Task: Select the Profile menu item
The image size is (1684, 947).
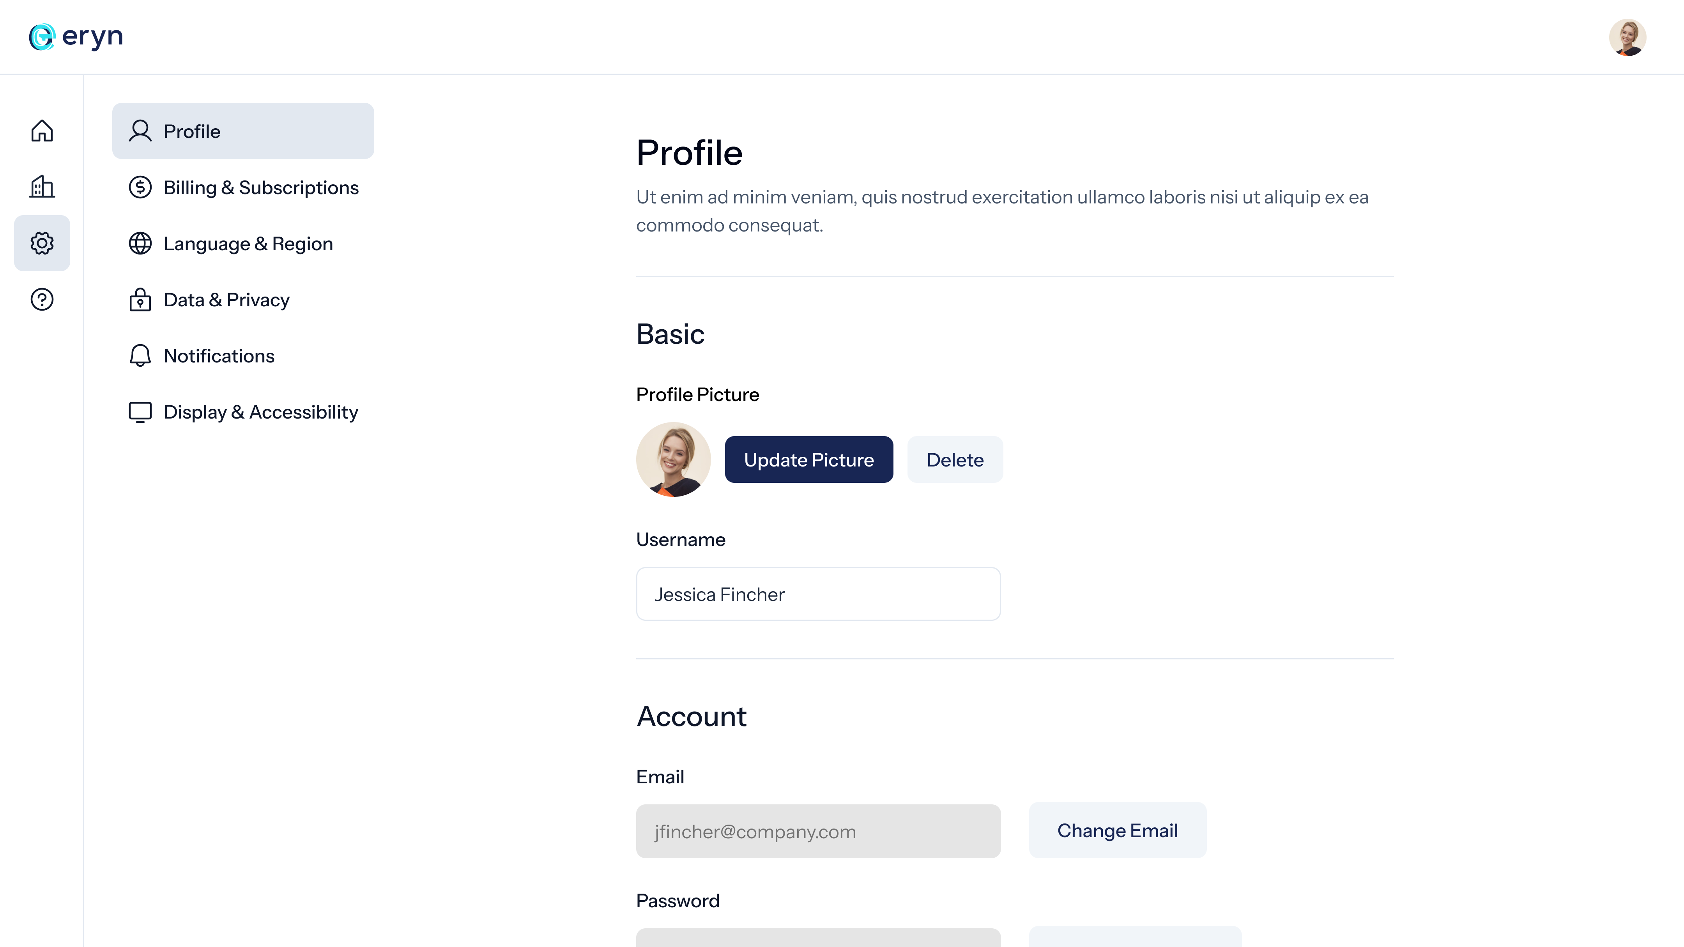Action: (x=242, y=131)
